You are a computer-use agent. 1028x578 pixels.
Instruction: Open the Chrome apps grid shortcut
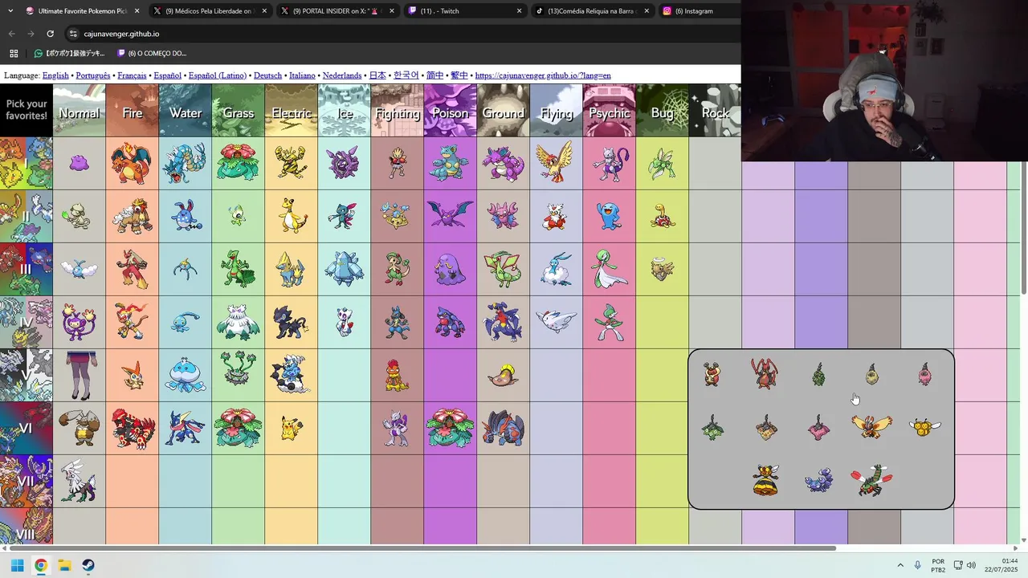tap(14, 53)
